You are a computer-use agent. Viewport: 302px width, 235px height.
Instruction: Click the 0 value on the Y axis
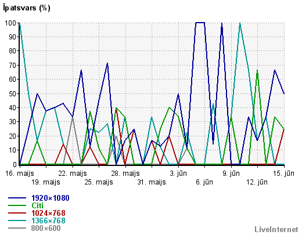(x=15, y=165)
